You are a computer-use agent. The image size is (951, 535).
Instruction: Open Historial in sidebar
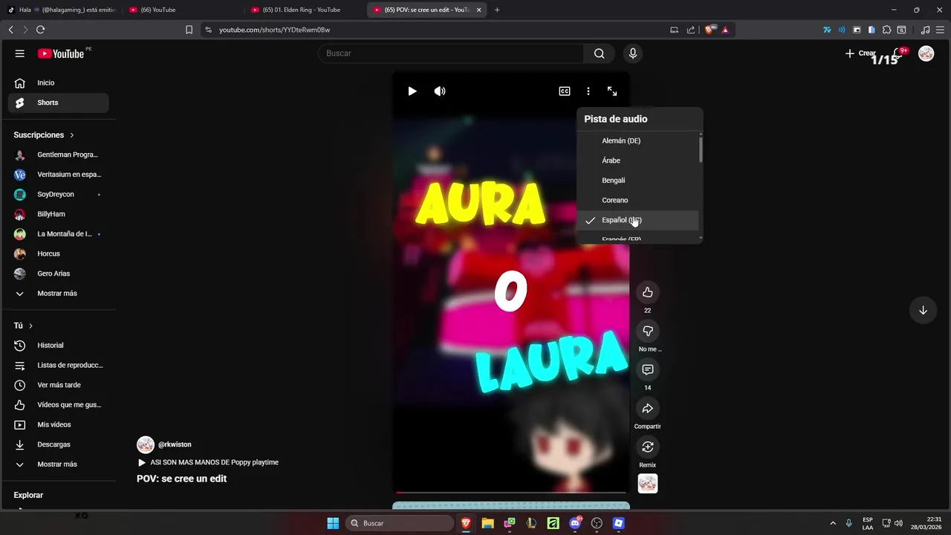pos(59,346)
